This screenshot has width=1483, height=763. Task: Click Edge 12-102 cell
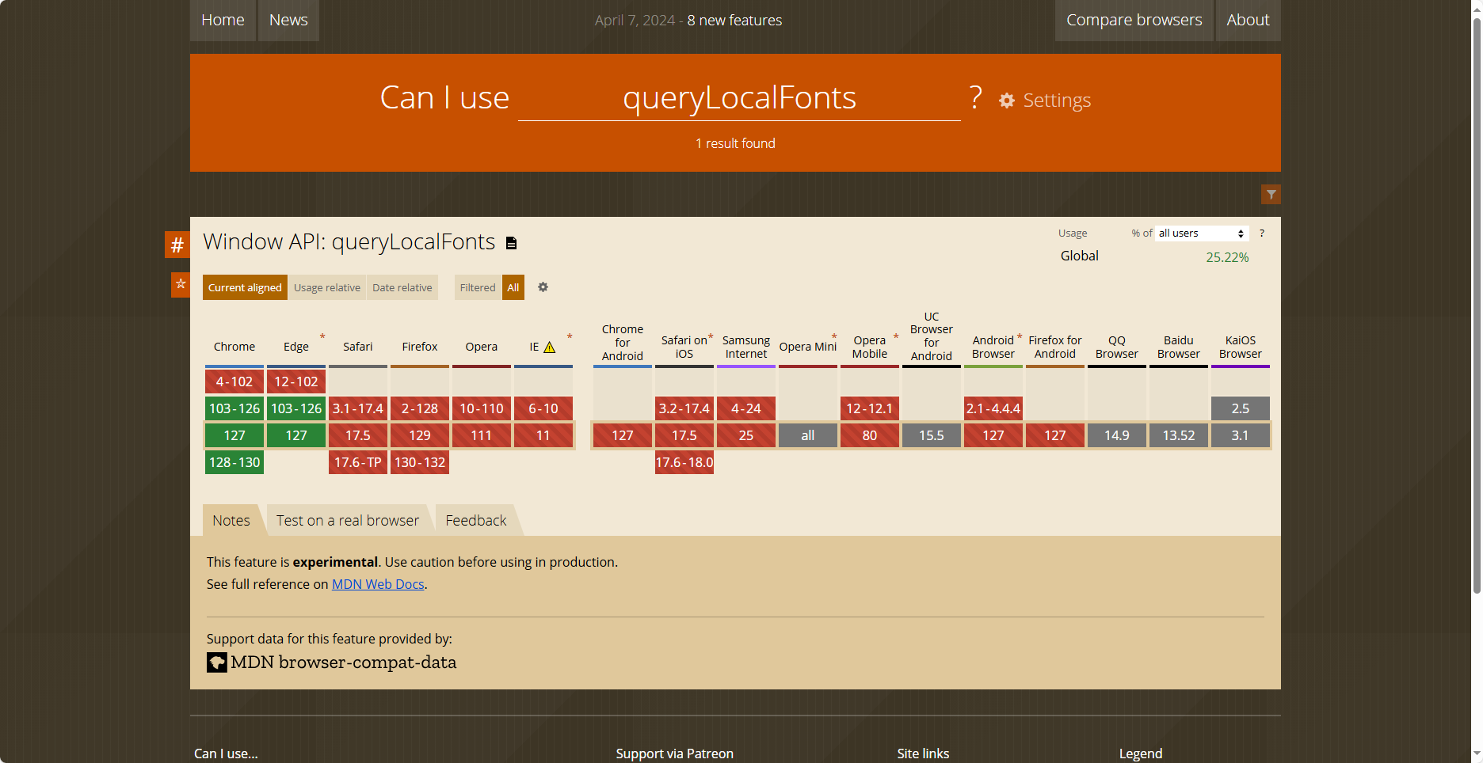tap(296, 381)
